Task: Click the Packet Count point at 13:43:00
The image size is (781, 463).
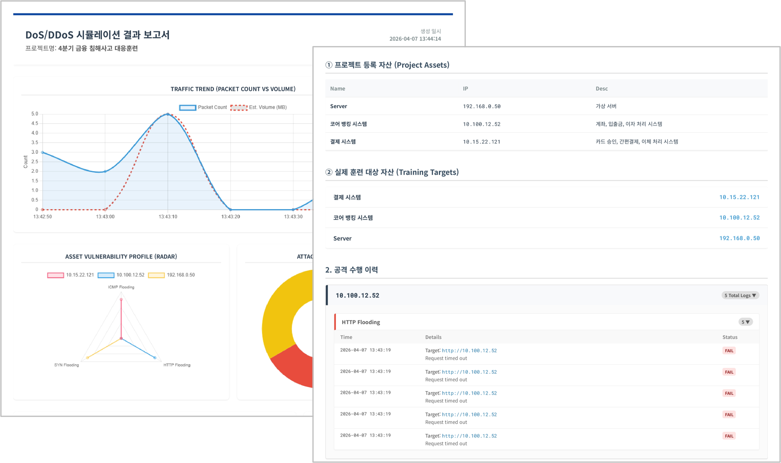Action: 105,171
